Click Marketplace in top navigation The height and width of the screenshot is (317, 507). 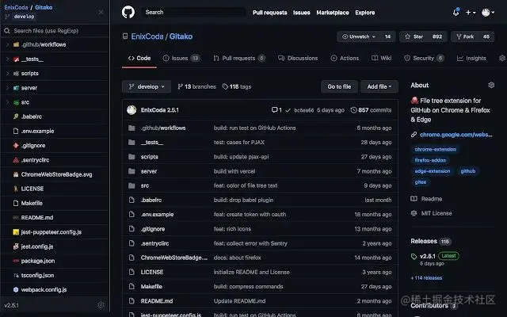click(333, 13)
